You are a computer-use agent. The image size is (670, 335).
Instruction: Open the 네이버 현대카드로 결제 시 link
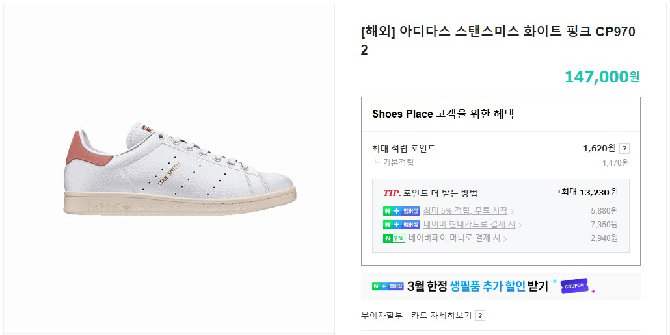coord(469,225)
